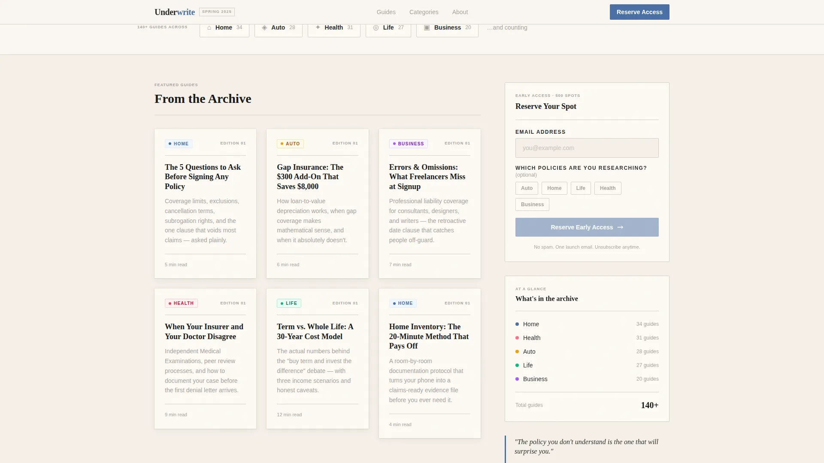Click green dot beside Life in archive list
The width and height of the screenshot is (824, 463).
click(517, 365)
